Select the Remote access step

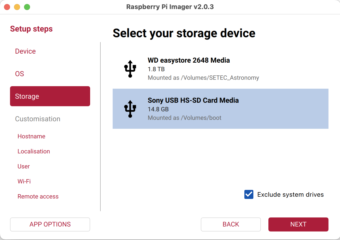click(x=38, y=196)
